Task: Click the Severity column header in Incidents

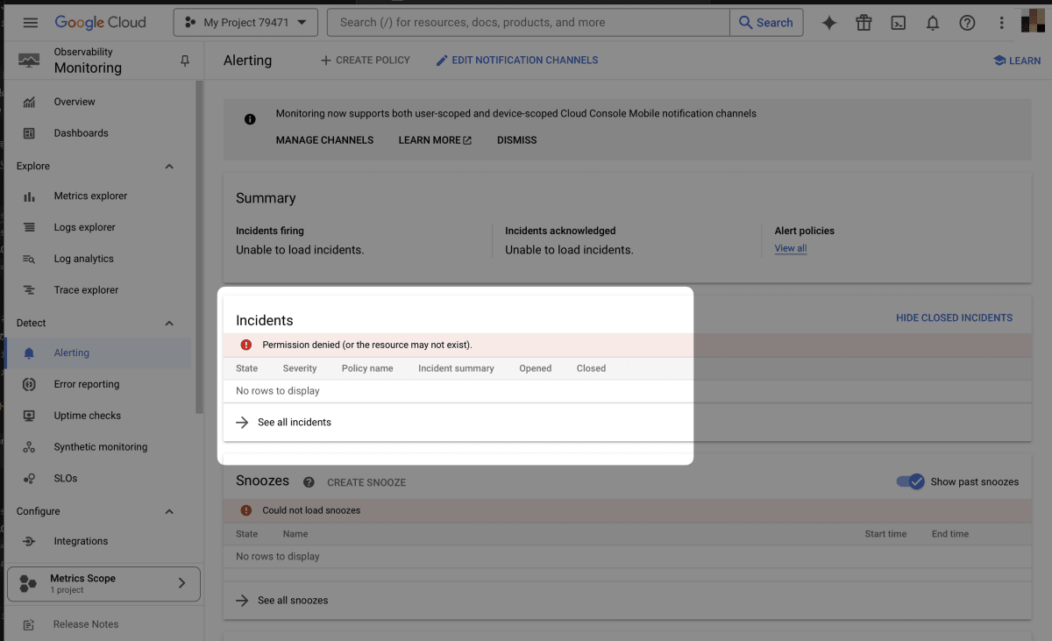Action: click(x=300, y=368)
